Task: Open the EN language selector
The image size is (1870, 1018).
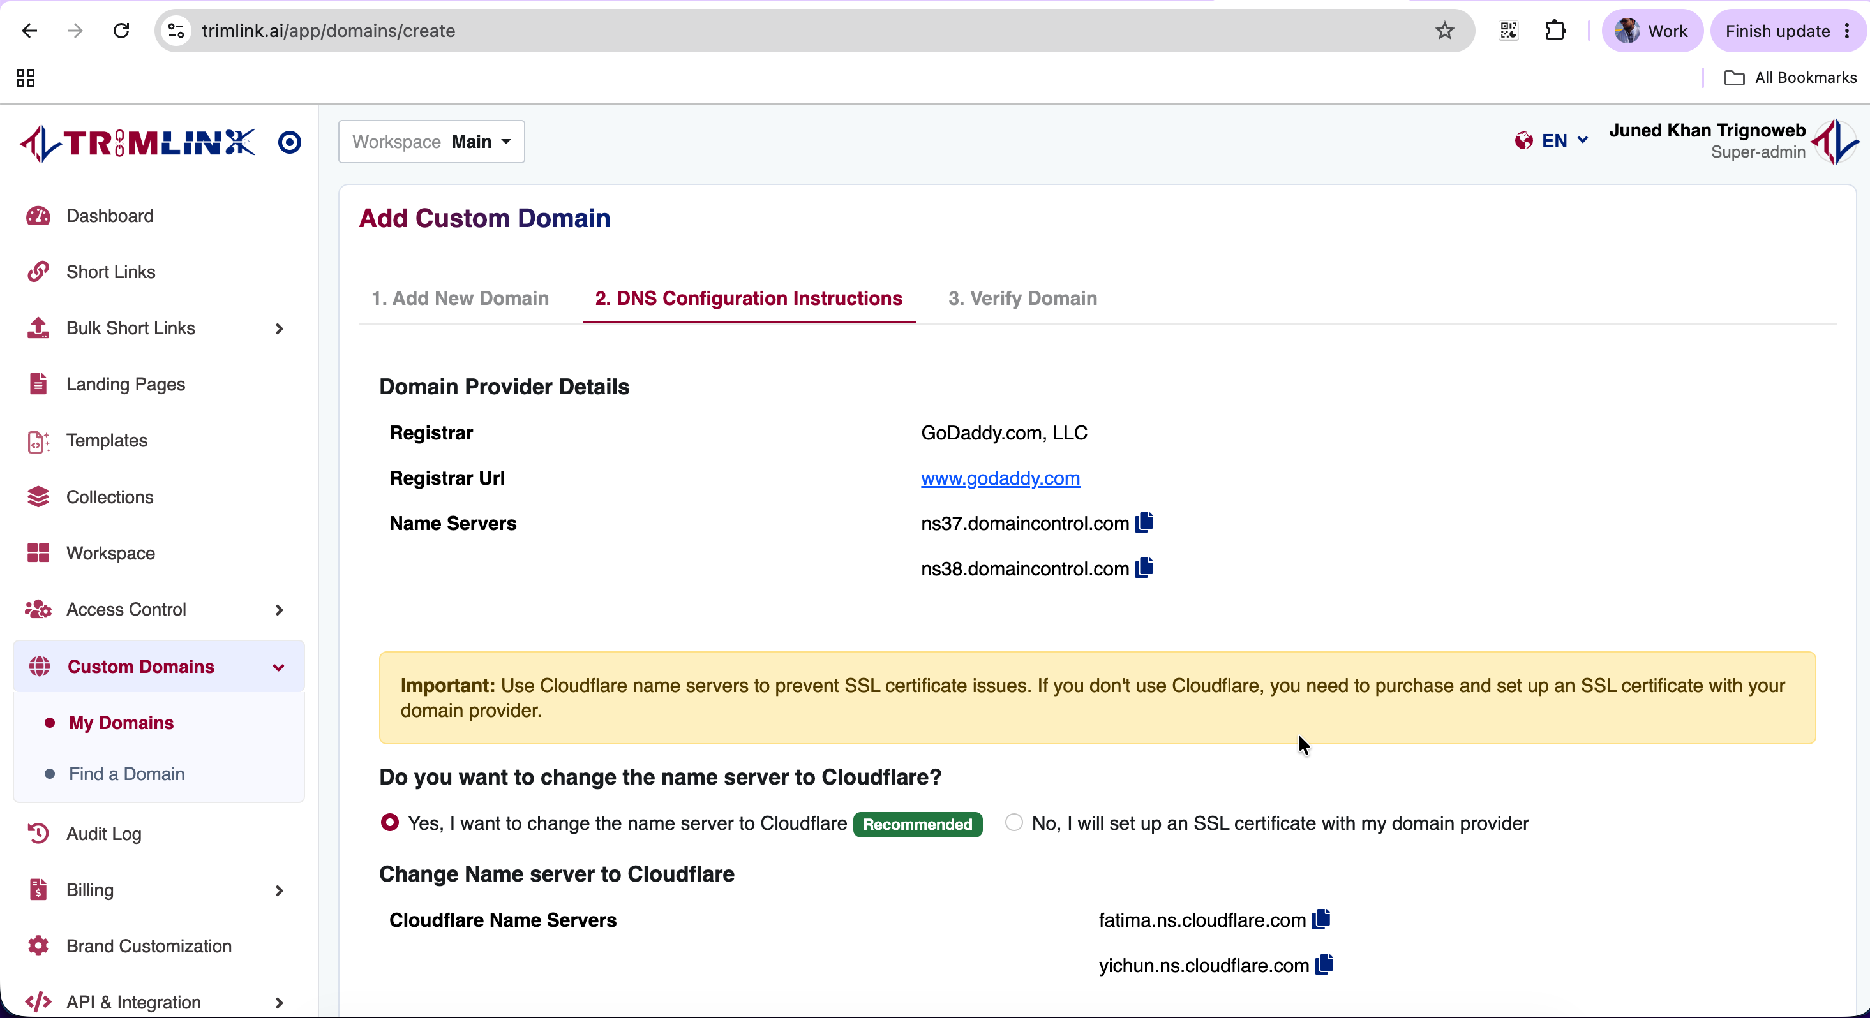Action: pos(1552,141)
